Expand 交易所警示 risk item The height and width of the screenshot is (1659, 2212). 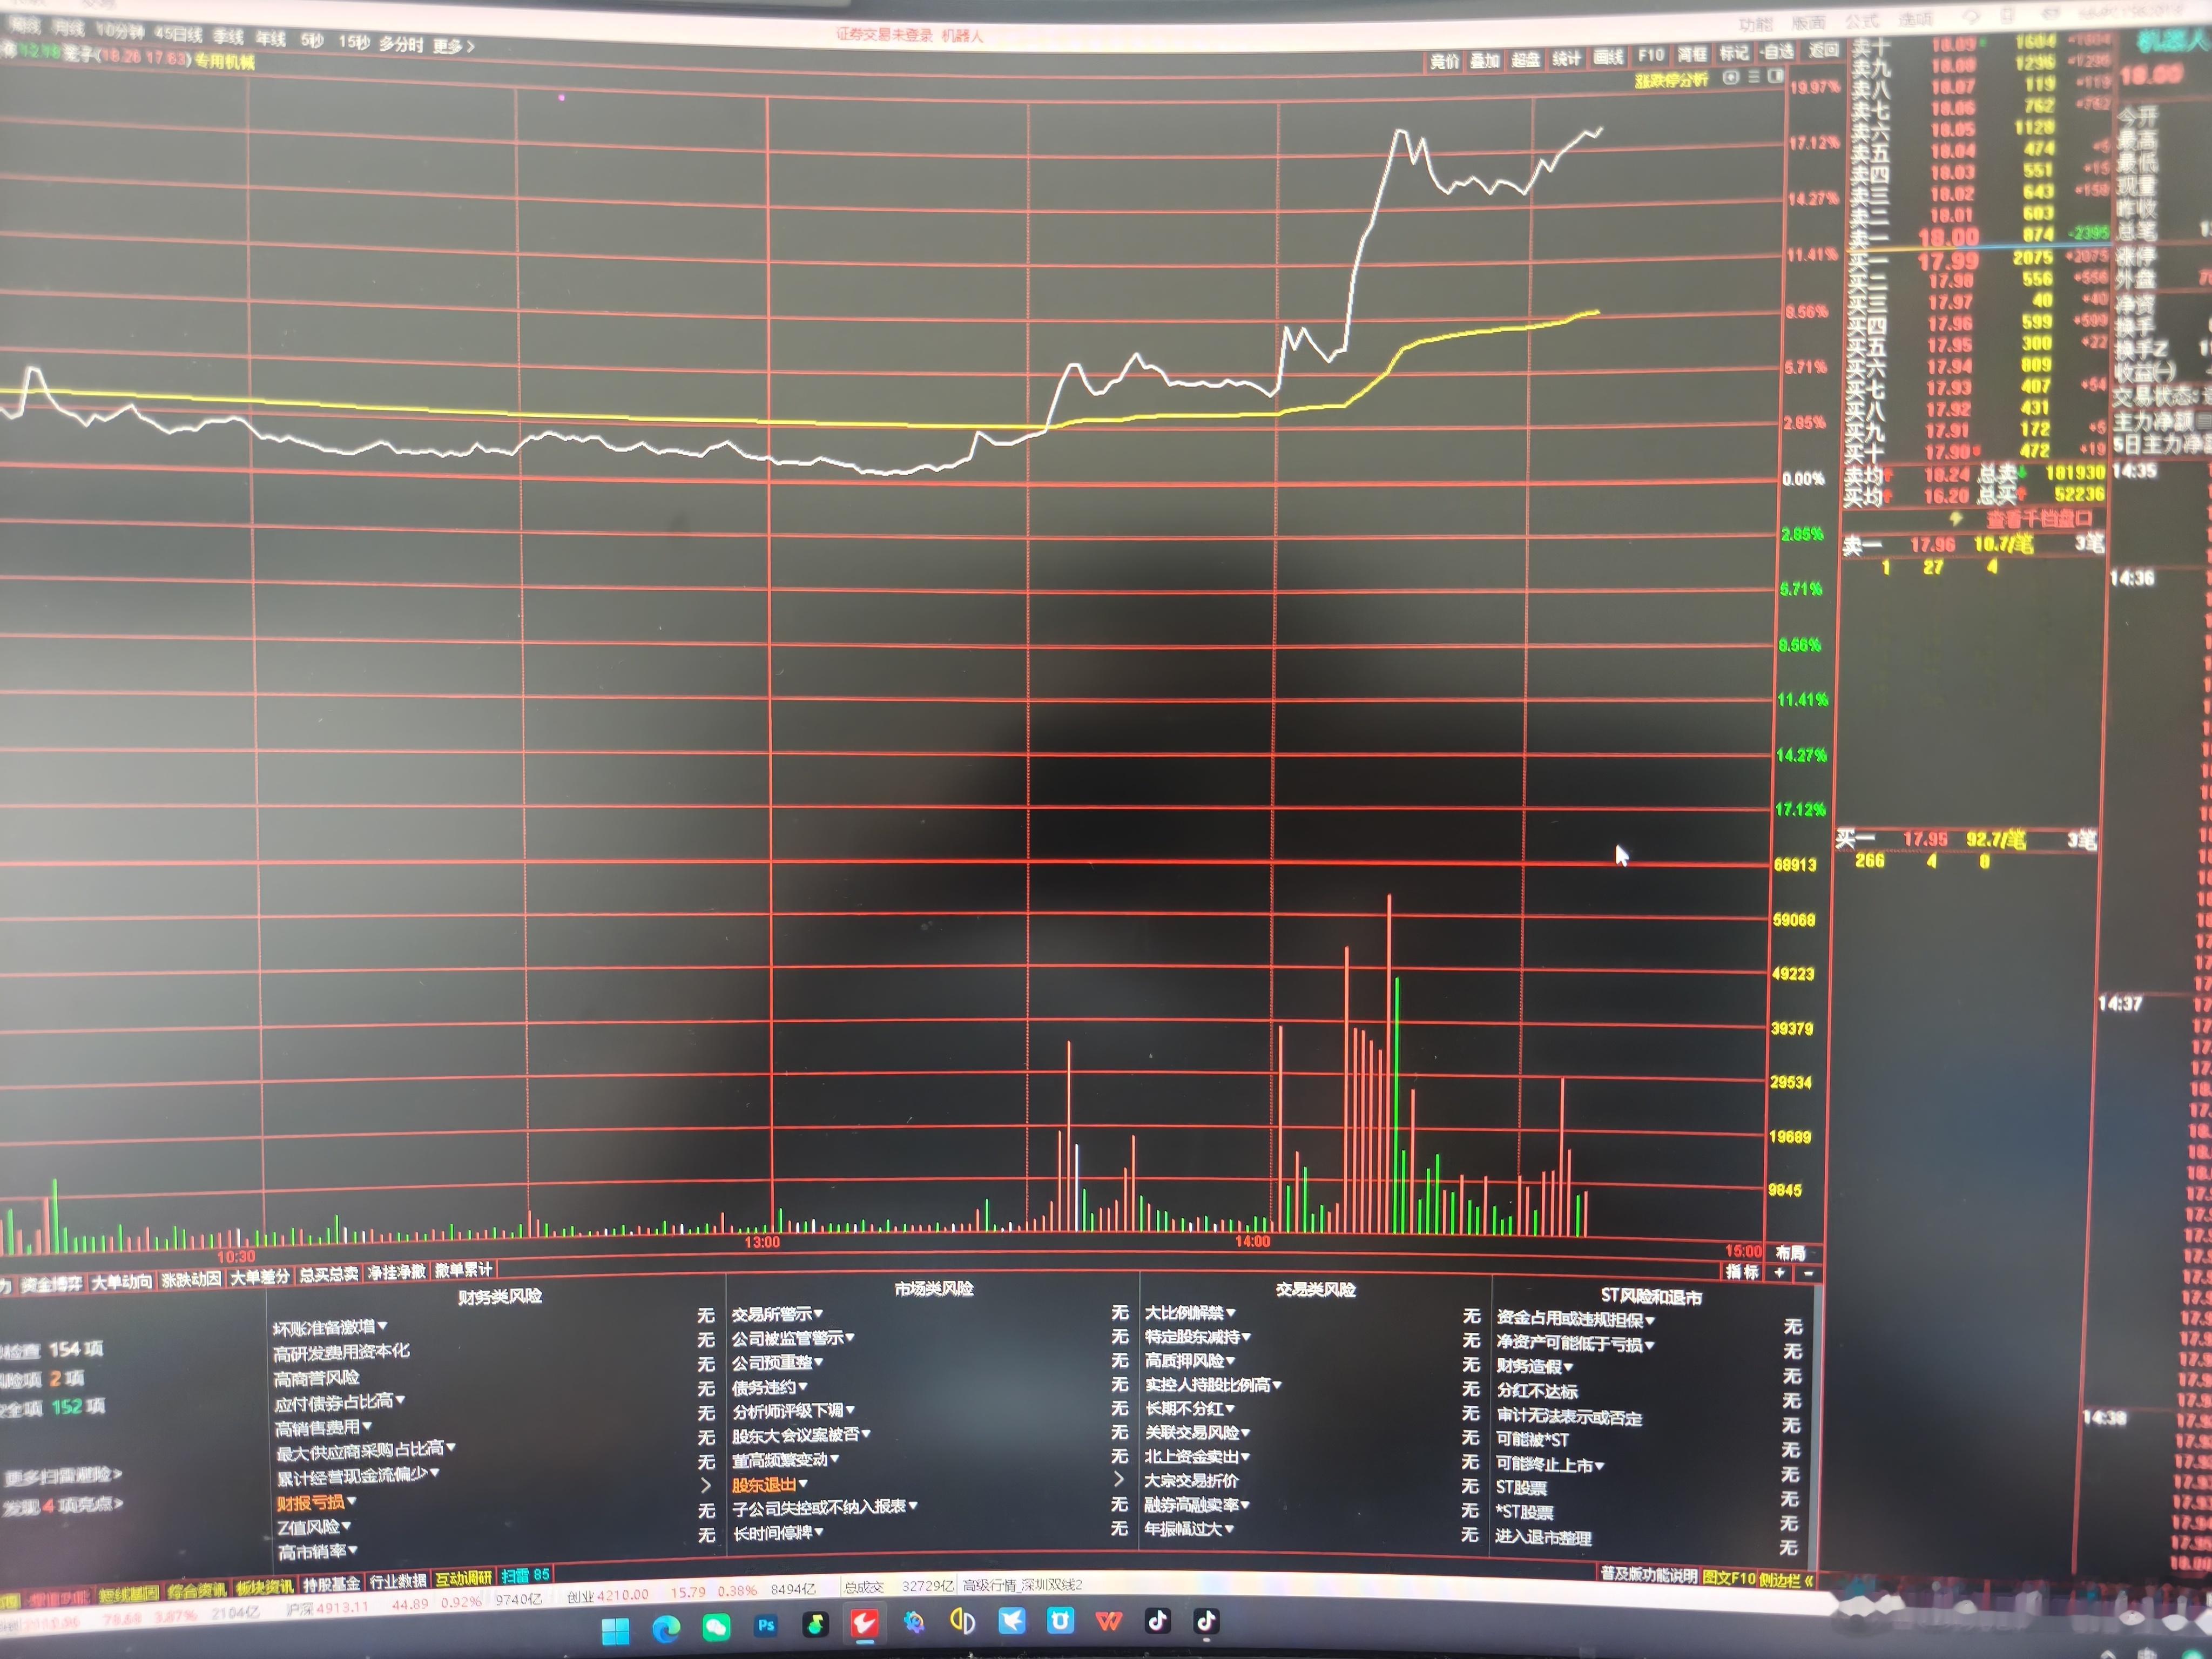click(777, 1314)
